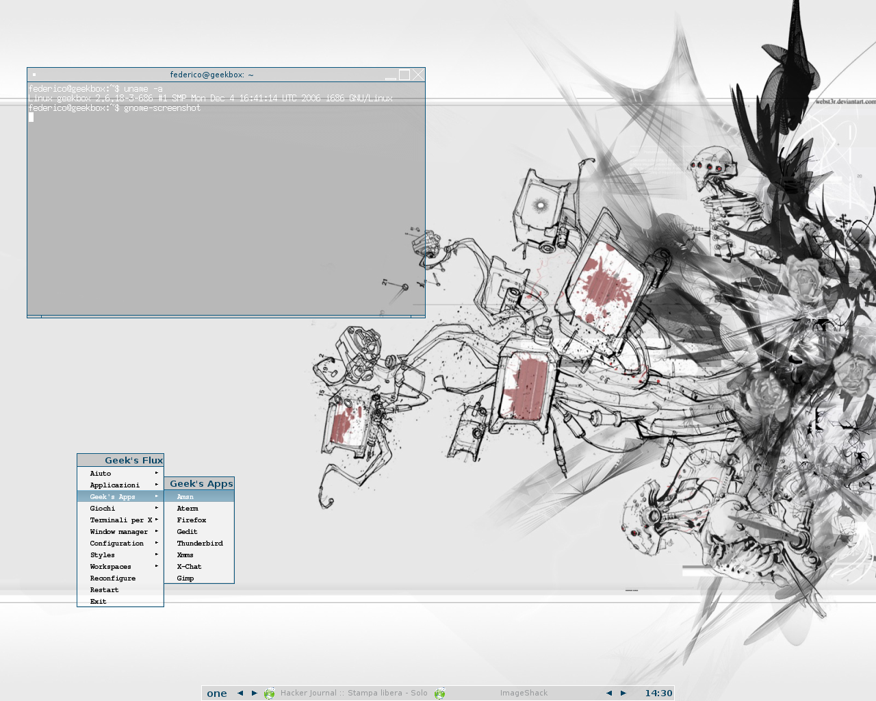Open the Configuration submenu

pos(120,543)
